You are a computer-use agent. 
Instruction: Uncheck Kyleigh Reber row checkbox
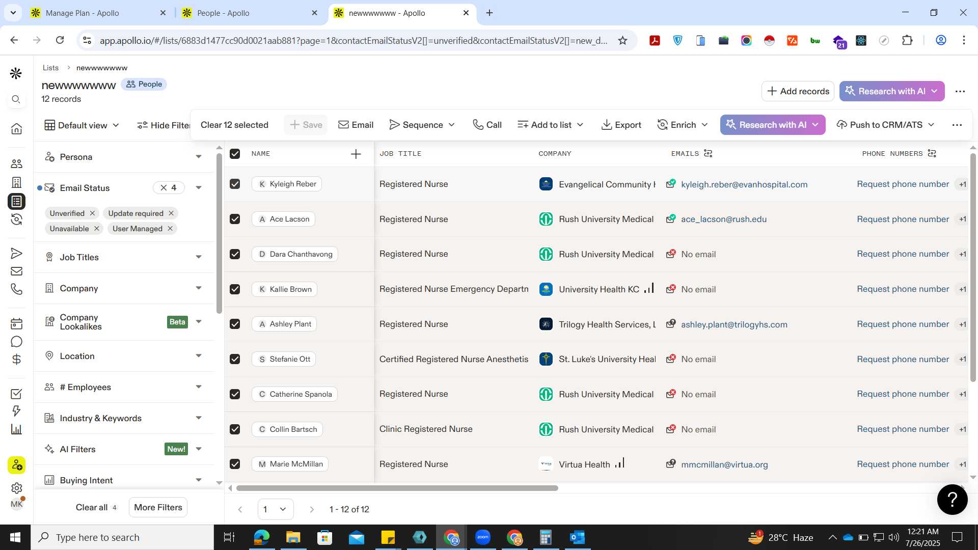pos(235,184)
